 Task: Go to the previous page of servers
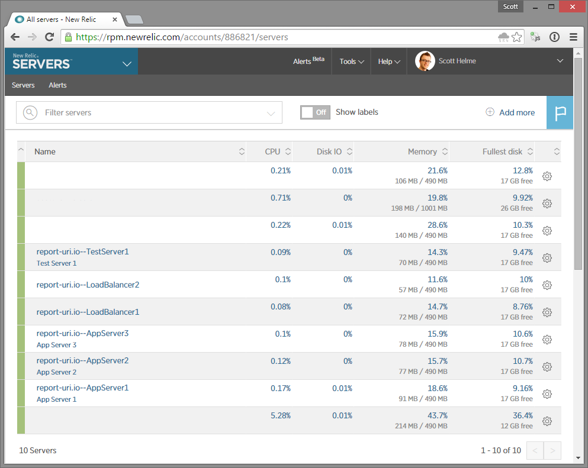pos(535,450)
